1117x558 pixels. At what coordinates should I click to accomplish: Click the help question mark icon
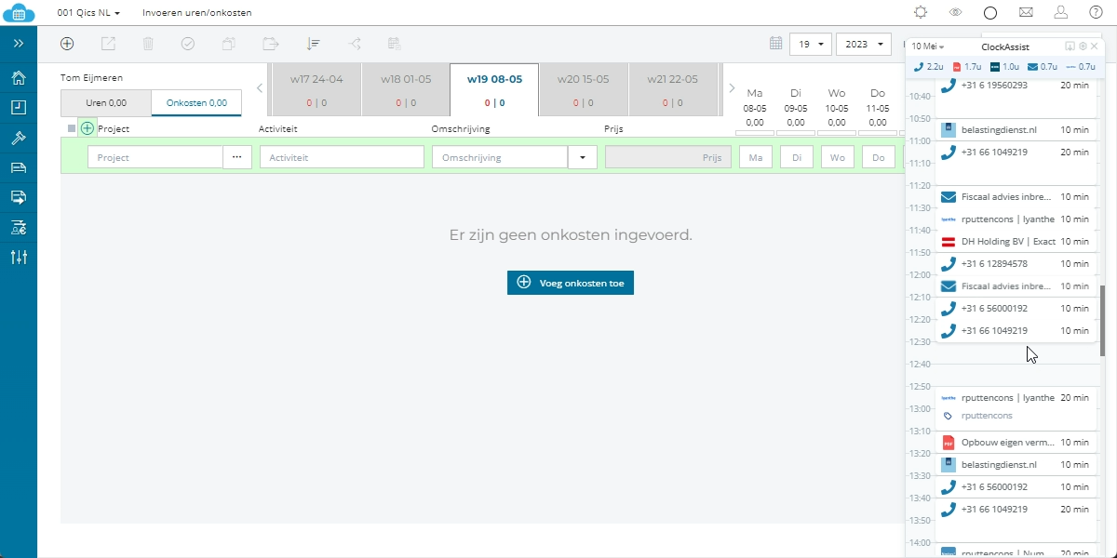(1096, 13)
